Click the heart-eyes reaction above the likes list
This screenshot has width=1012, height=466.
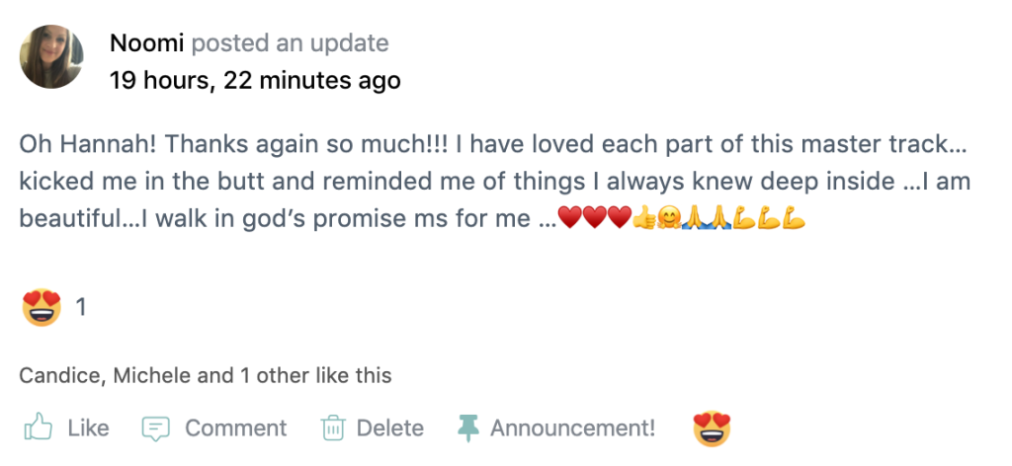point(42,308)
